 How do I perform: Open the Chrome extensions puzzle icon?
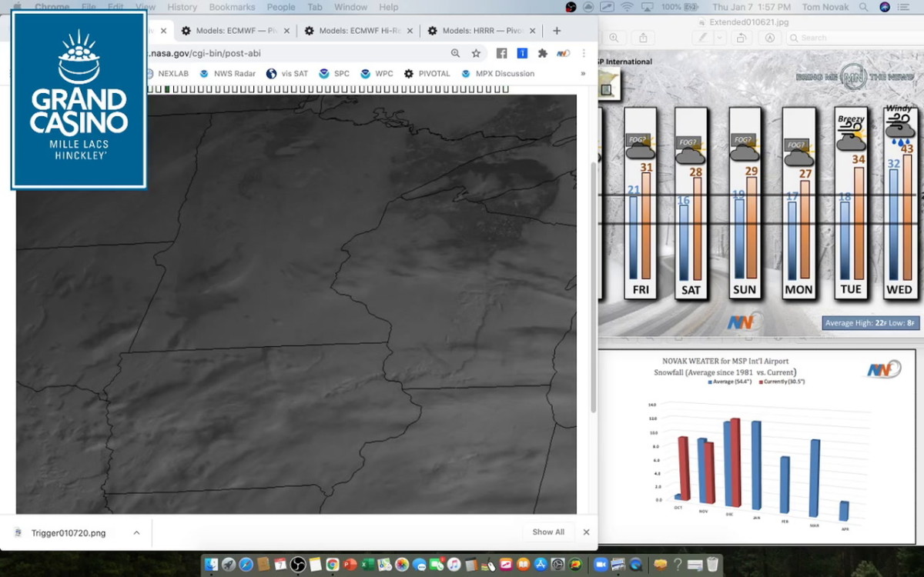[x=543, y=53]
